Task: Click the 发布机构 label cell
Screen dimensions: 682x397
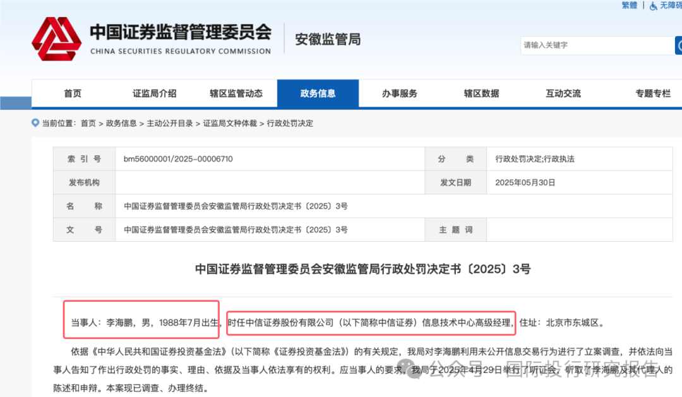Action: [x=85, y=182]
